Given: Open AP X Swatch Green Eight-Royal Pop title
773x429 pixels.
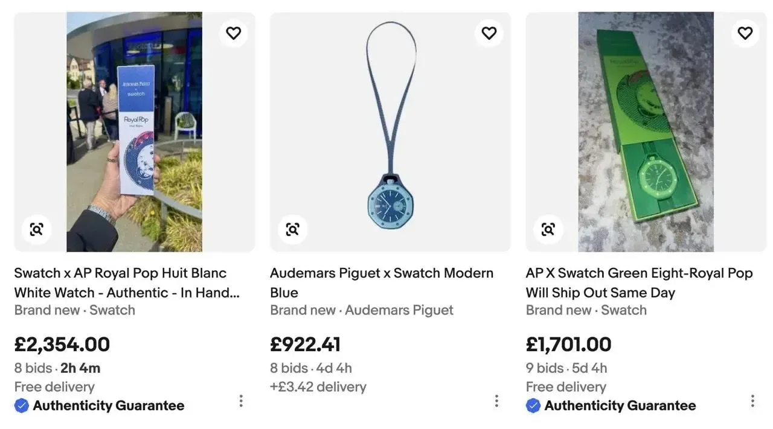Looking at the screenshot, I should (x=640, y=283).
